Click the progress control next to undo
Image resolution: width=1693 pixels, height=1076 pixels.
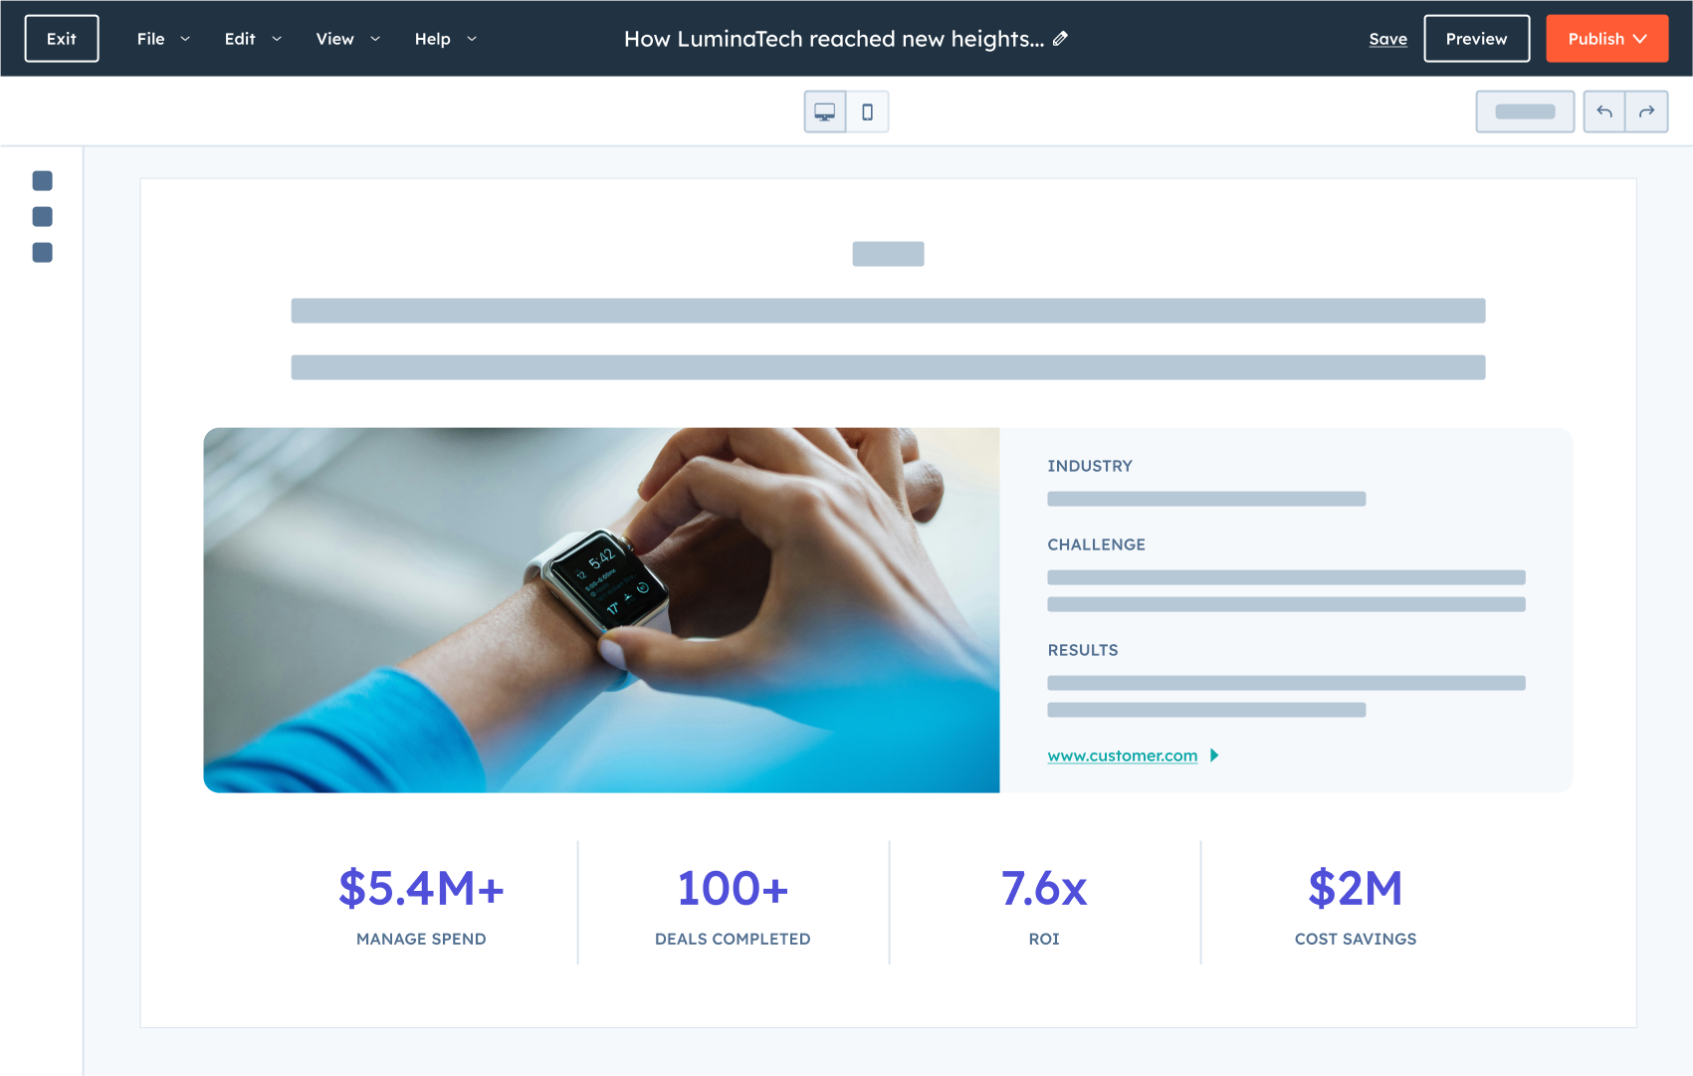point(1525,111)
